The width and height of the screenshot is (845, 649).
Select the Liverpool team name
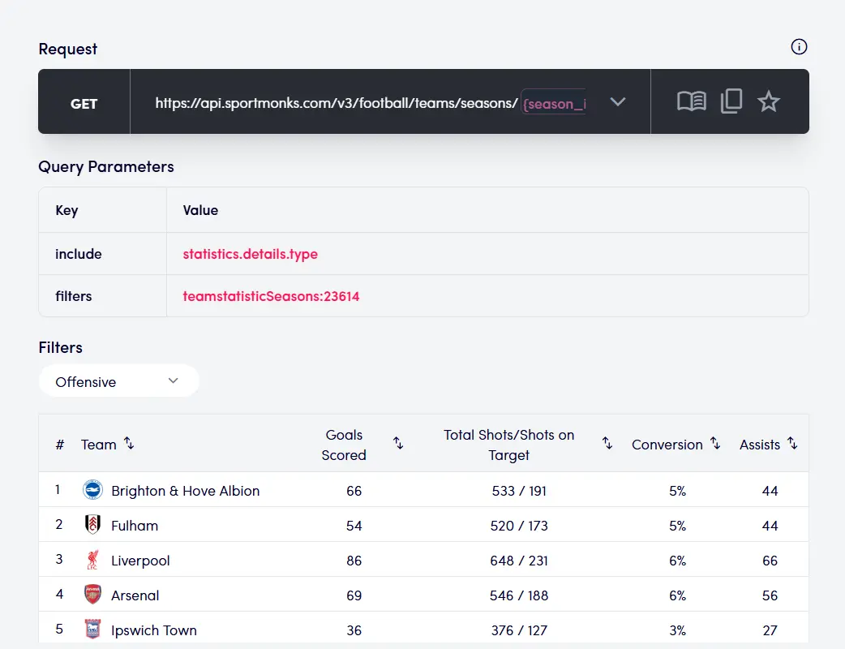(140, 561)
